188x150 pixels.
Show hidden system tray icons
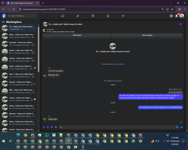[164, 141]
